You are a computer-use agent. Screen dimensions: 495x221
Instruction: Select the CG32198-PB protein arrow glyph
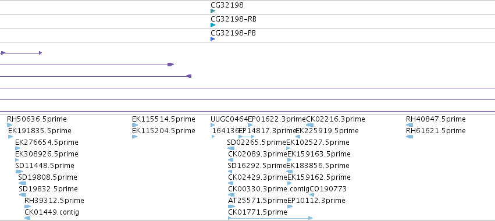pyautogui.click(x=212, y=39)
